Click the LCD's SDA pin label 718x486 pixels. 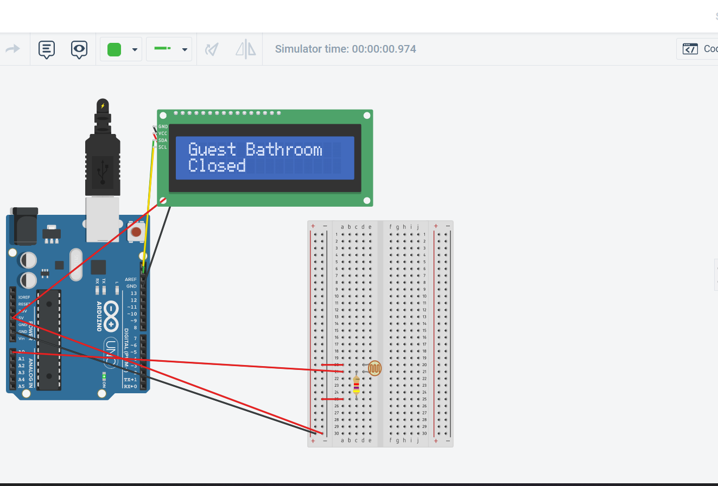[x=163, y=140]
